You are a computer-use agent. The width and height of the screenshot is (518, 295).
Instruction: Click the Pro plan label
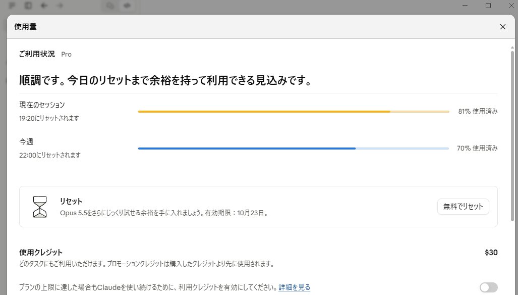point(67,54)
